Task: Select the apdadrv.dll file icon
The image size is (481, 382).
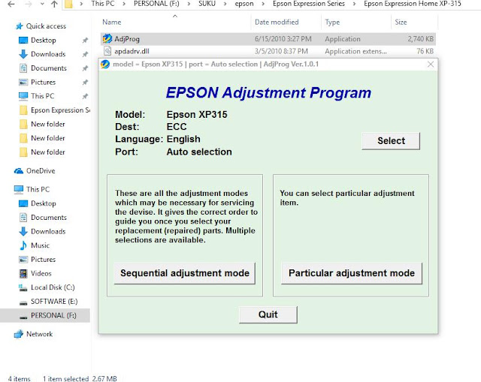Action: coord(107,51)
